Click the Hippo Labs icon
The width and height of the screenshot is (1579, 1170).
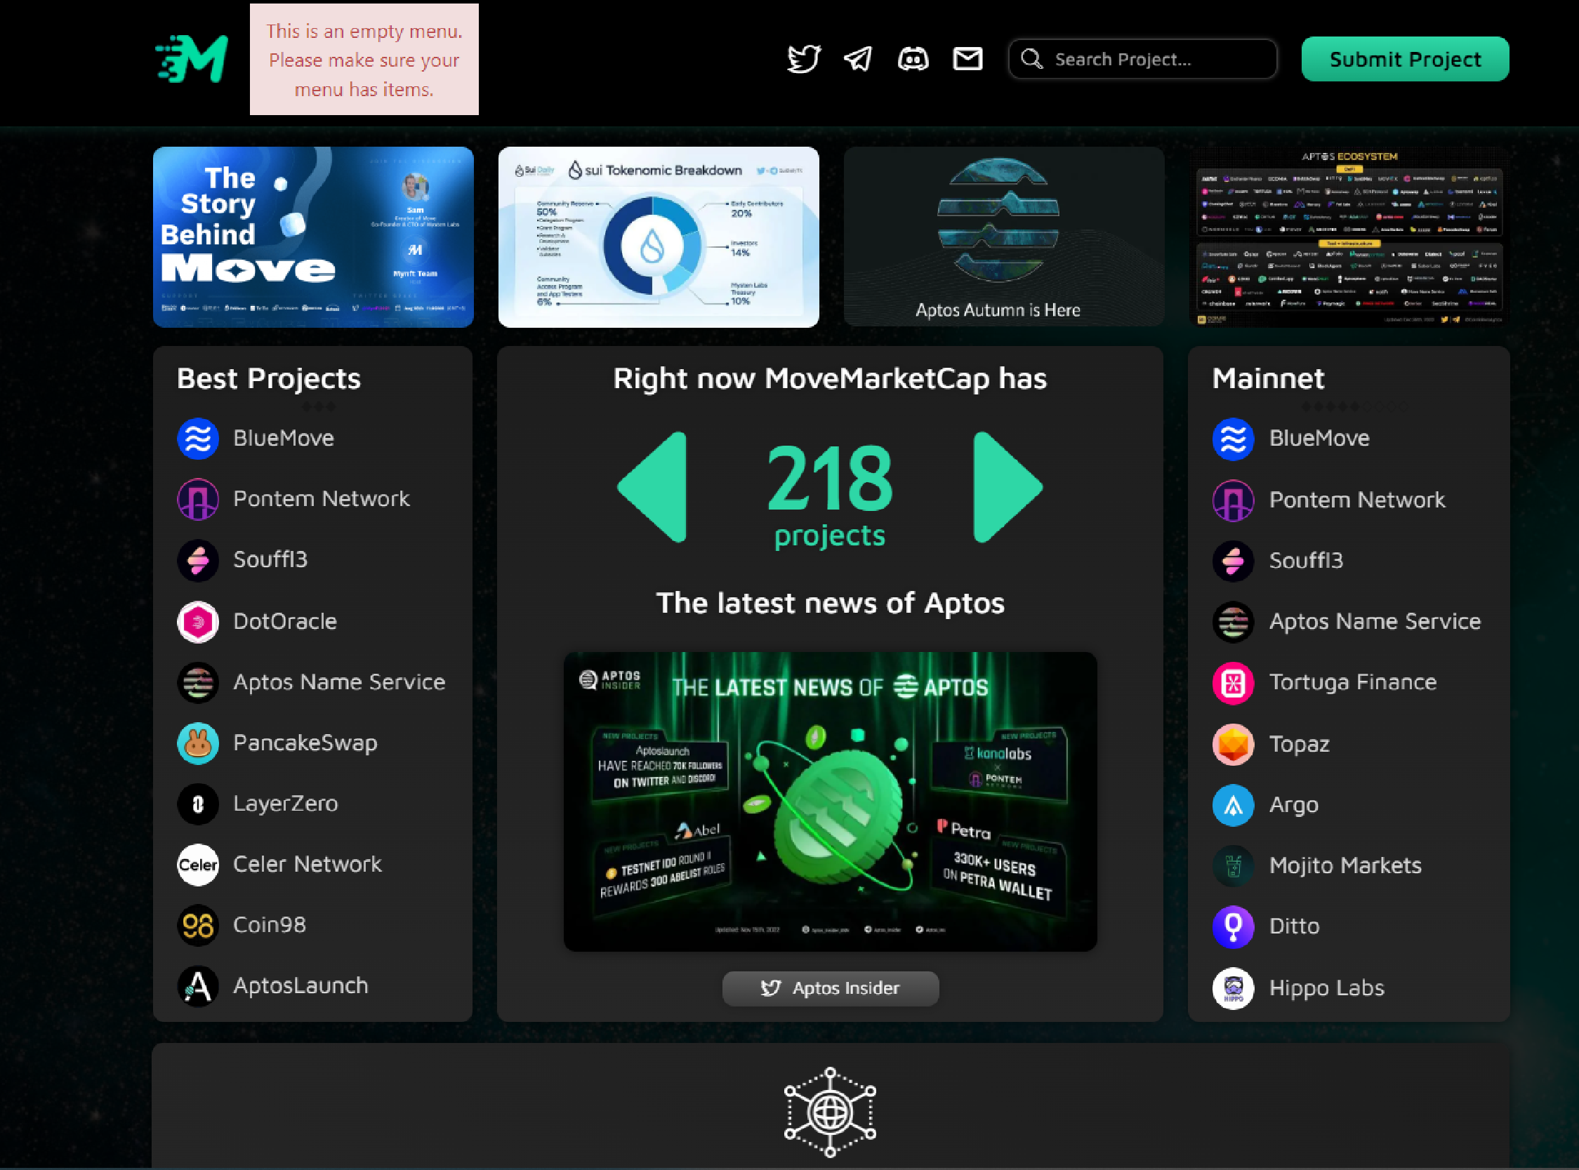1234,988
